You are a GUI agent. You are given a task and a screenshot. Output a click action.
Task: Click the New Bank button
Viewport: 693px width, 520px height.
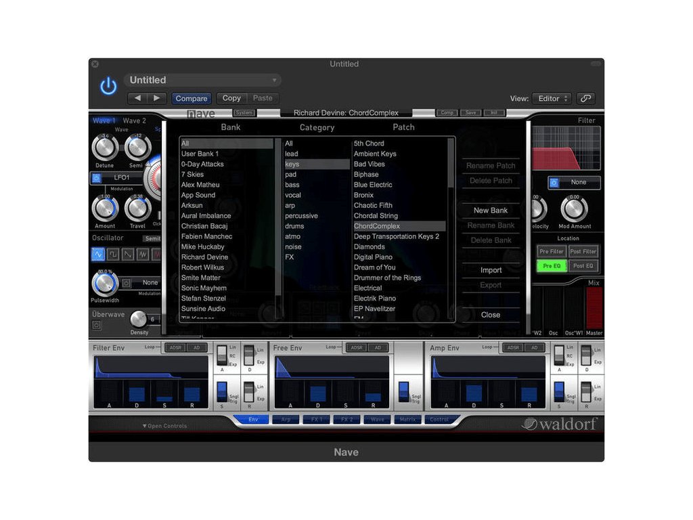[491, 211]
